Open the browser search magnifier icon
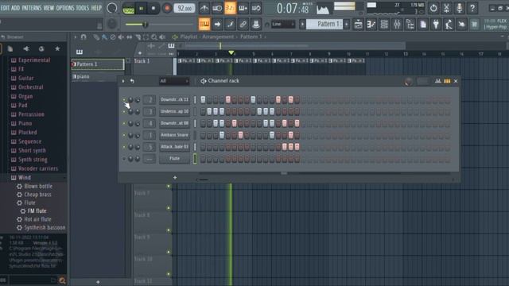 (62, 280)
